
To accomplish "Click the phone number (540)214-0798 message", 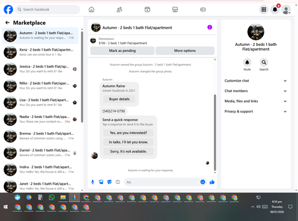I will (113, 111).
